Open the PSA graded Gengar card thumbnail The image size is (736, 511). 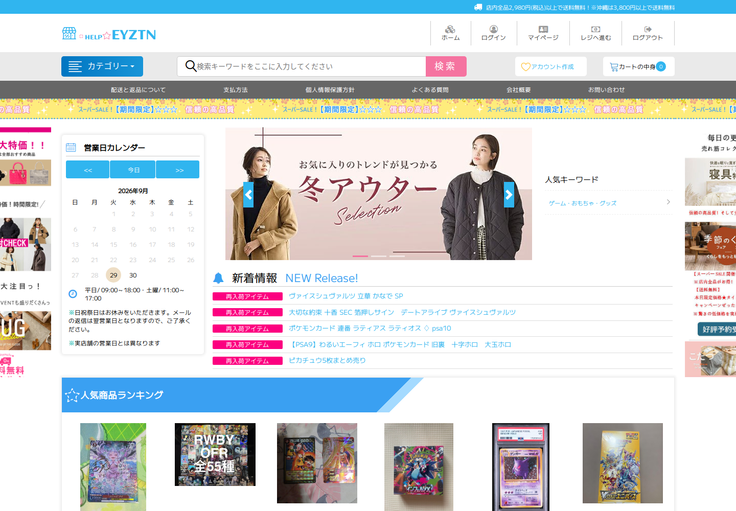click(x=521, y=467)
